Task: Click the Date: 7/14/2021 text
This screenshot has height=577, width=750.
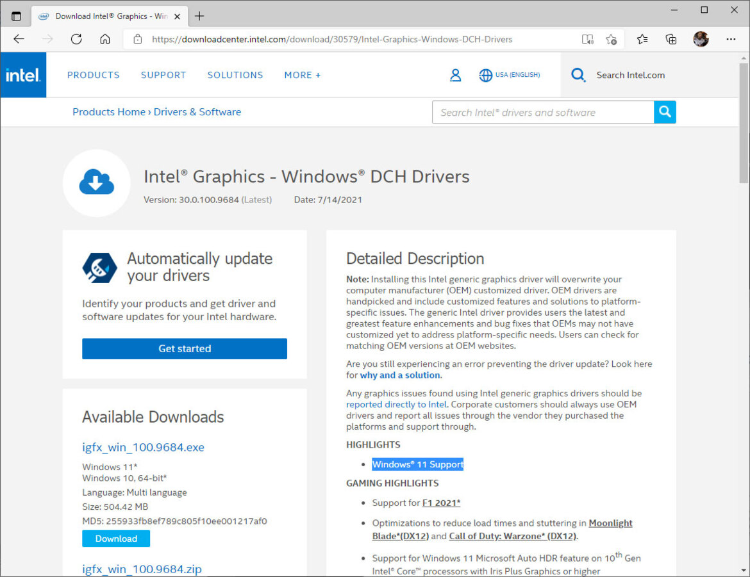Action: (328, 200)
